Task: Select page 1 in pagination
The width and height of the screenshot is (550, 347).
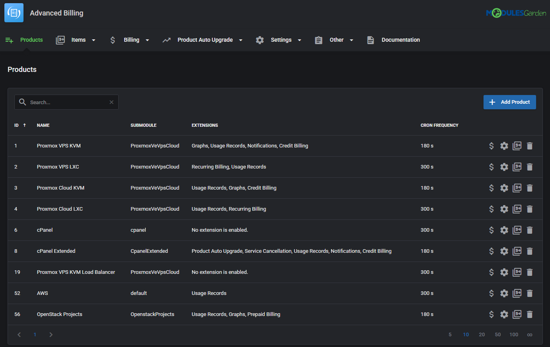Action: pos(35,335)
